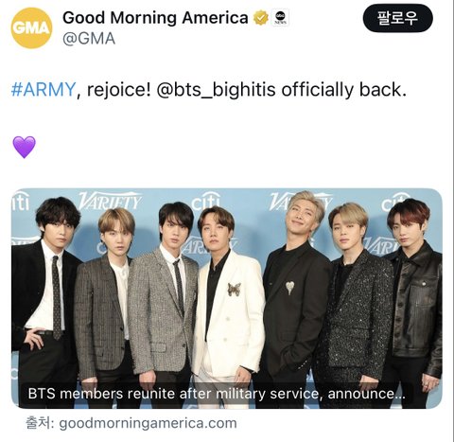Image resolution: width=454 pixels, height=442 pixels.
Task: Tap the 팔로우 follow button
Action: pyautogui.click(x=398, y=18)
